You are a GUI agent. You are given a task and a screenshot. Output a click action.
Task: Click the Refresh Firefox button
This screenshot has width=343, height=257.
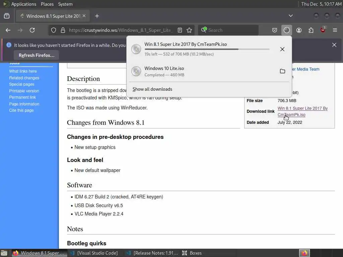pos(37,55)
